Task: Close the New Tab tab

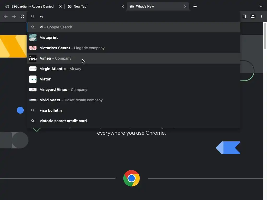Action: coord(123,7)
